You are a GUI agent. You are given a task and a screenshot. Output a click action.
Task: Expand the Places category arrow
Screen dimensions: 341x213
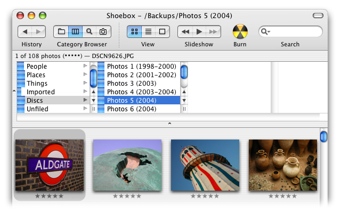tap(85, 75)
